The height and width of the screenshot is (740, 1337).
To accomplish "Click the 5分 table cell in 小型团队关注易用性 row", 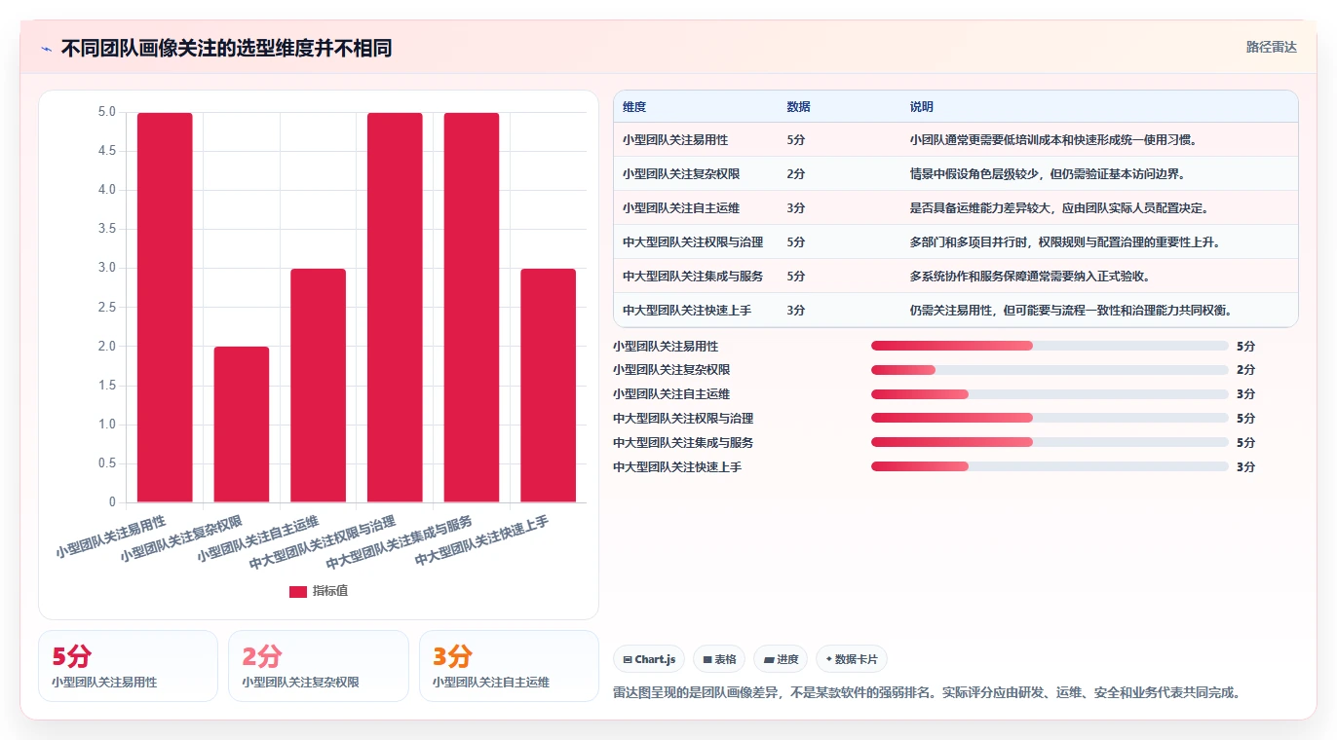I will (x=796, y=139).
